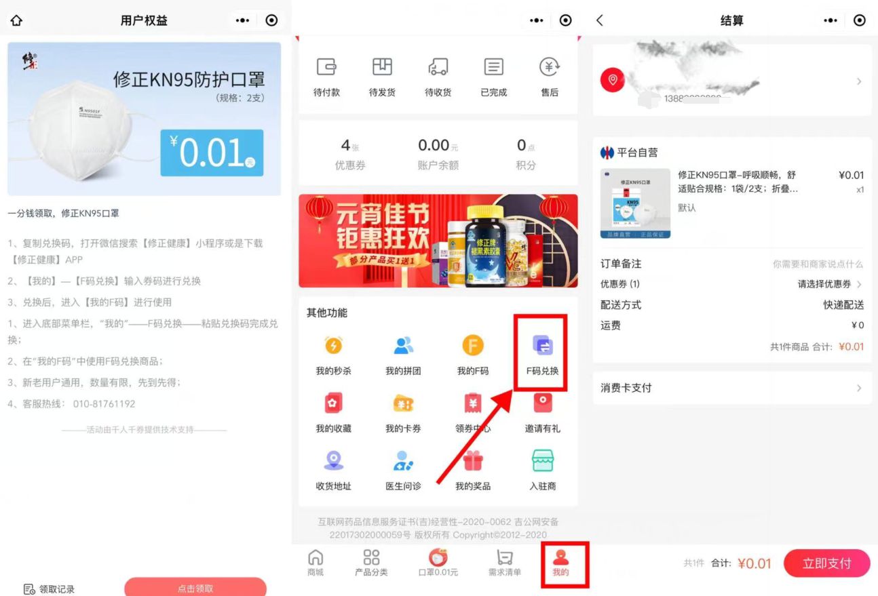Switch to the 产品分类 tab
The width and height of the screenshot is (878, 596).
(371, 563)
